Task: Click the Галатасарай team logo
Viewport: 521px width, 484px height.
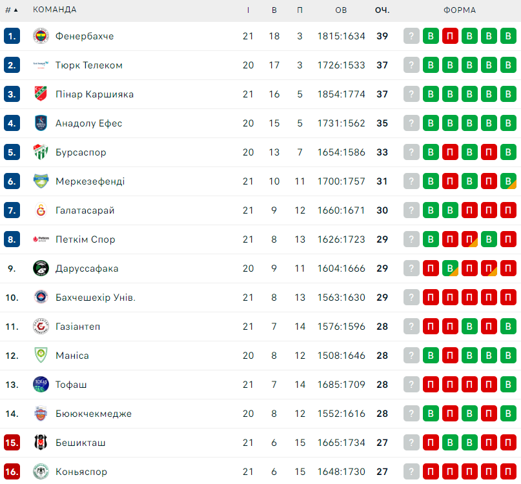Action: coord(41,210)
